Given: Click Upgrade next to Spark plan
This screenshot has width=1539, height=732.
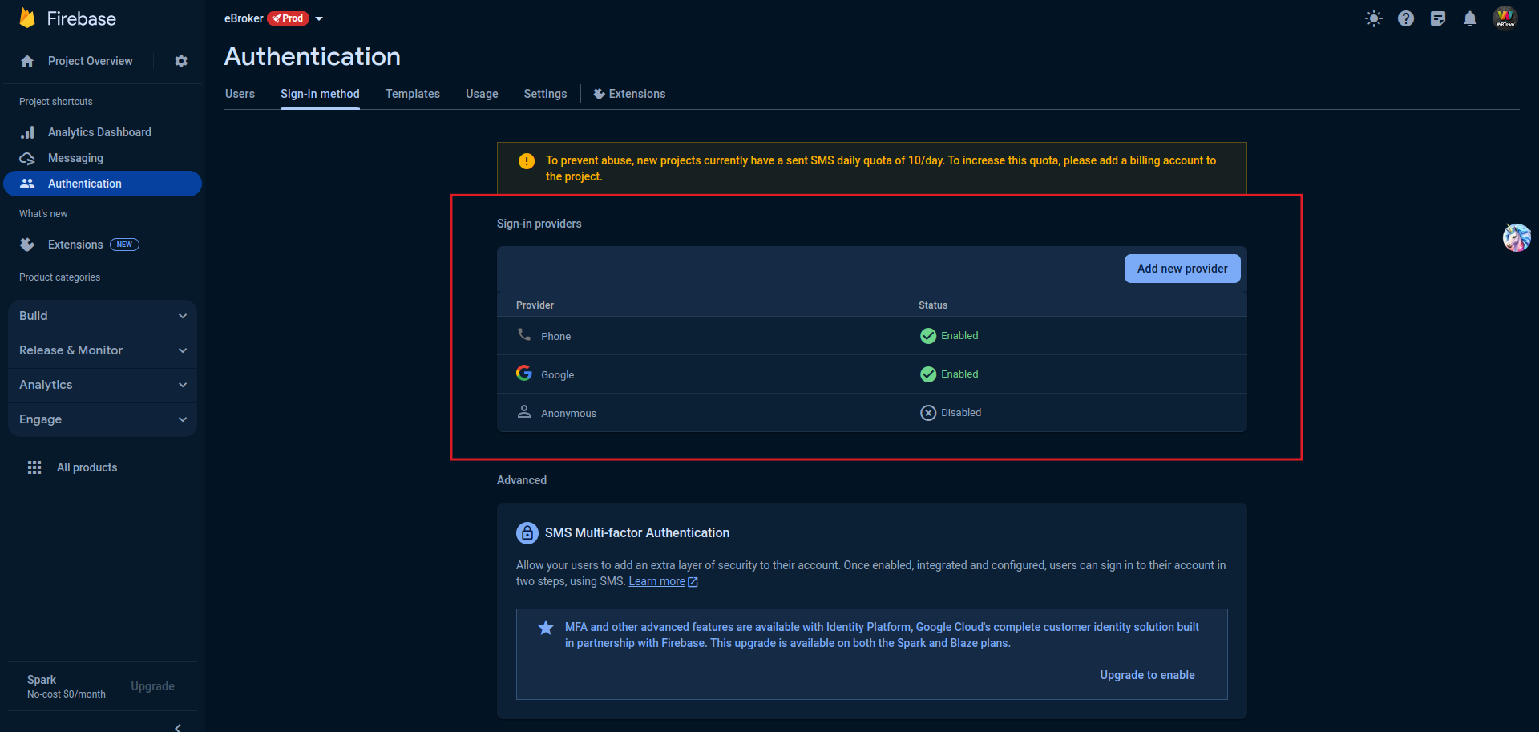Looking at the screenshot, I should coord(152,686).
